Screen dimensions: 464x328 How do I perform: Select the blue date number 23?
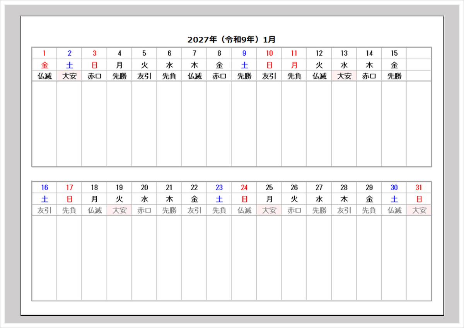pos(219,188)
